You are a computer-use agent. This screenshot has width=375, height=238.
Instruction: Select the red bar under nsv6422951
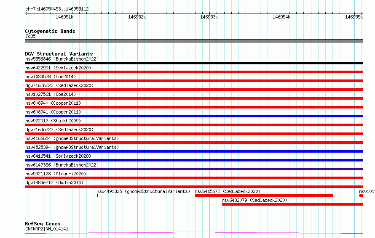pyautogui.click(x=194, y=72)
